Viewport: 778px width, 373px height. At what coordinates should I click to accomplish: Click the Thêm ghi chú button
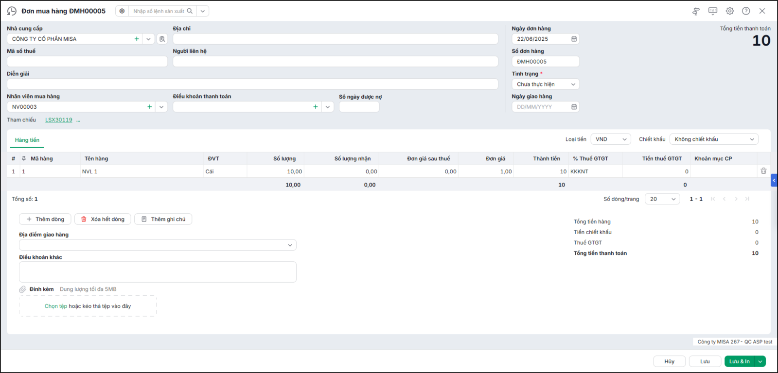(x=163, y=219)
